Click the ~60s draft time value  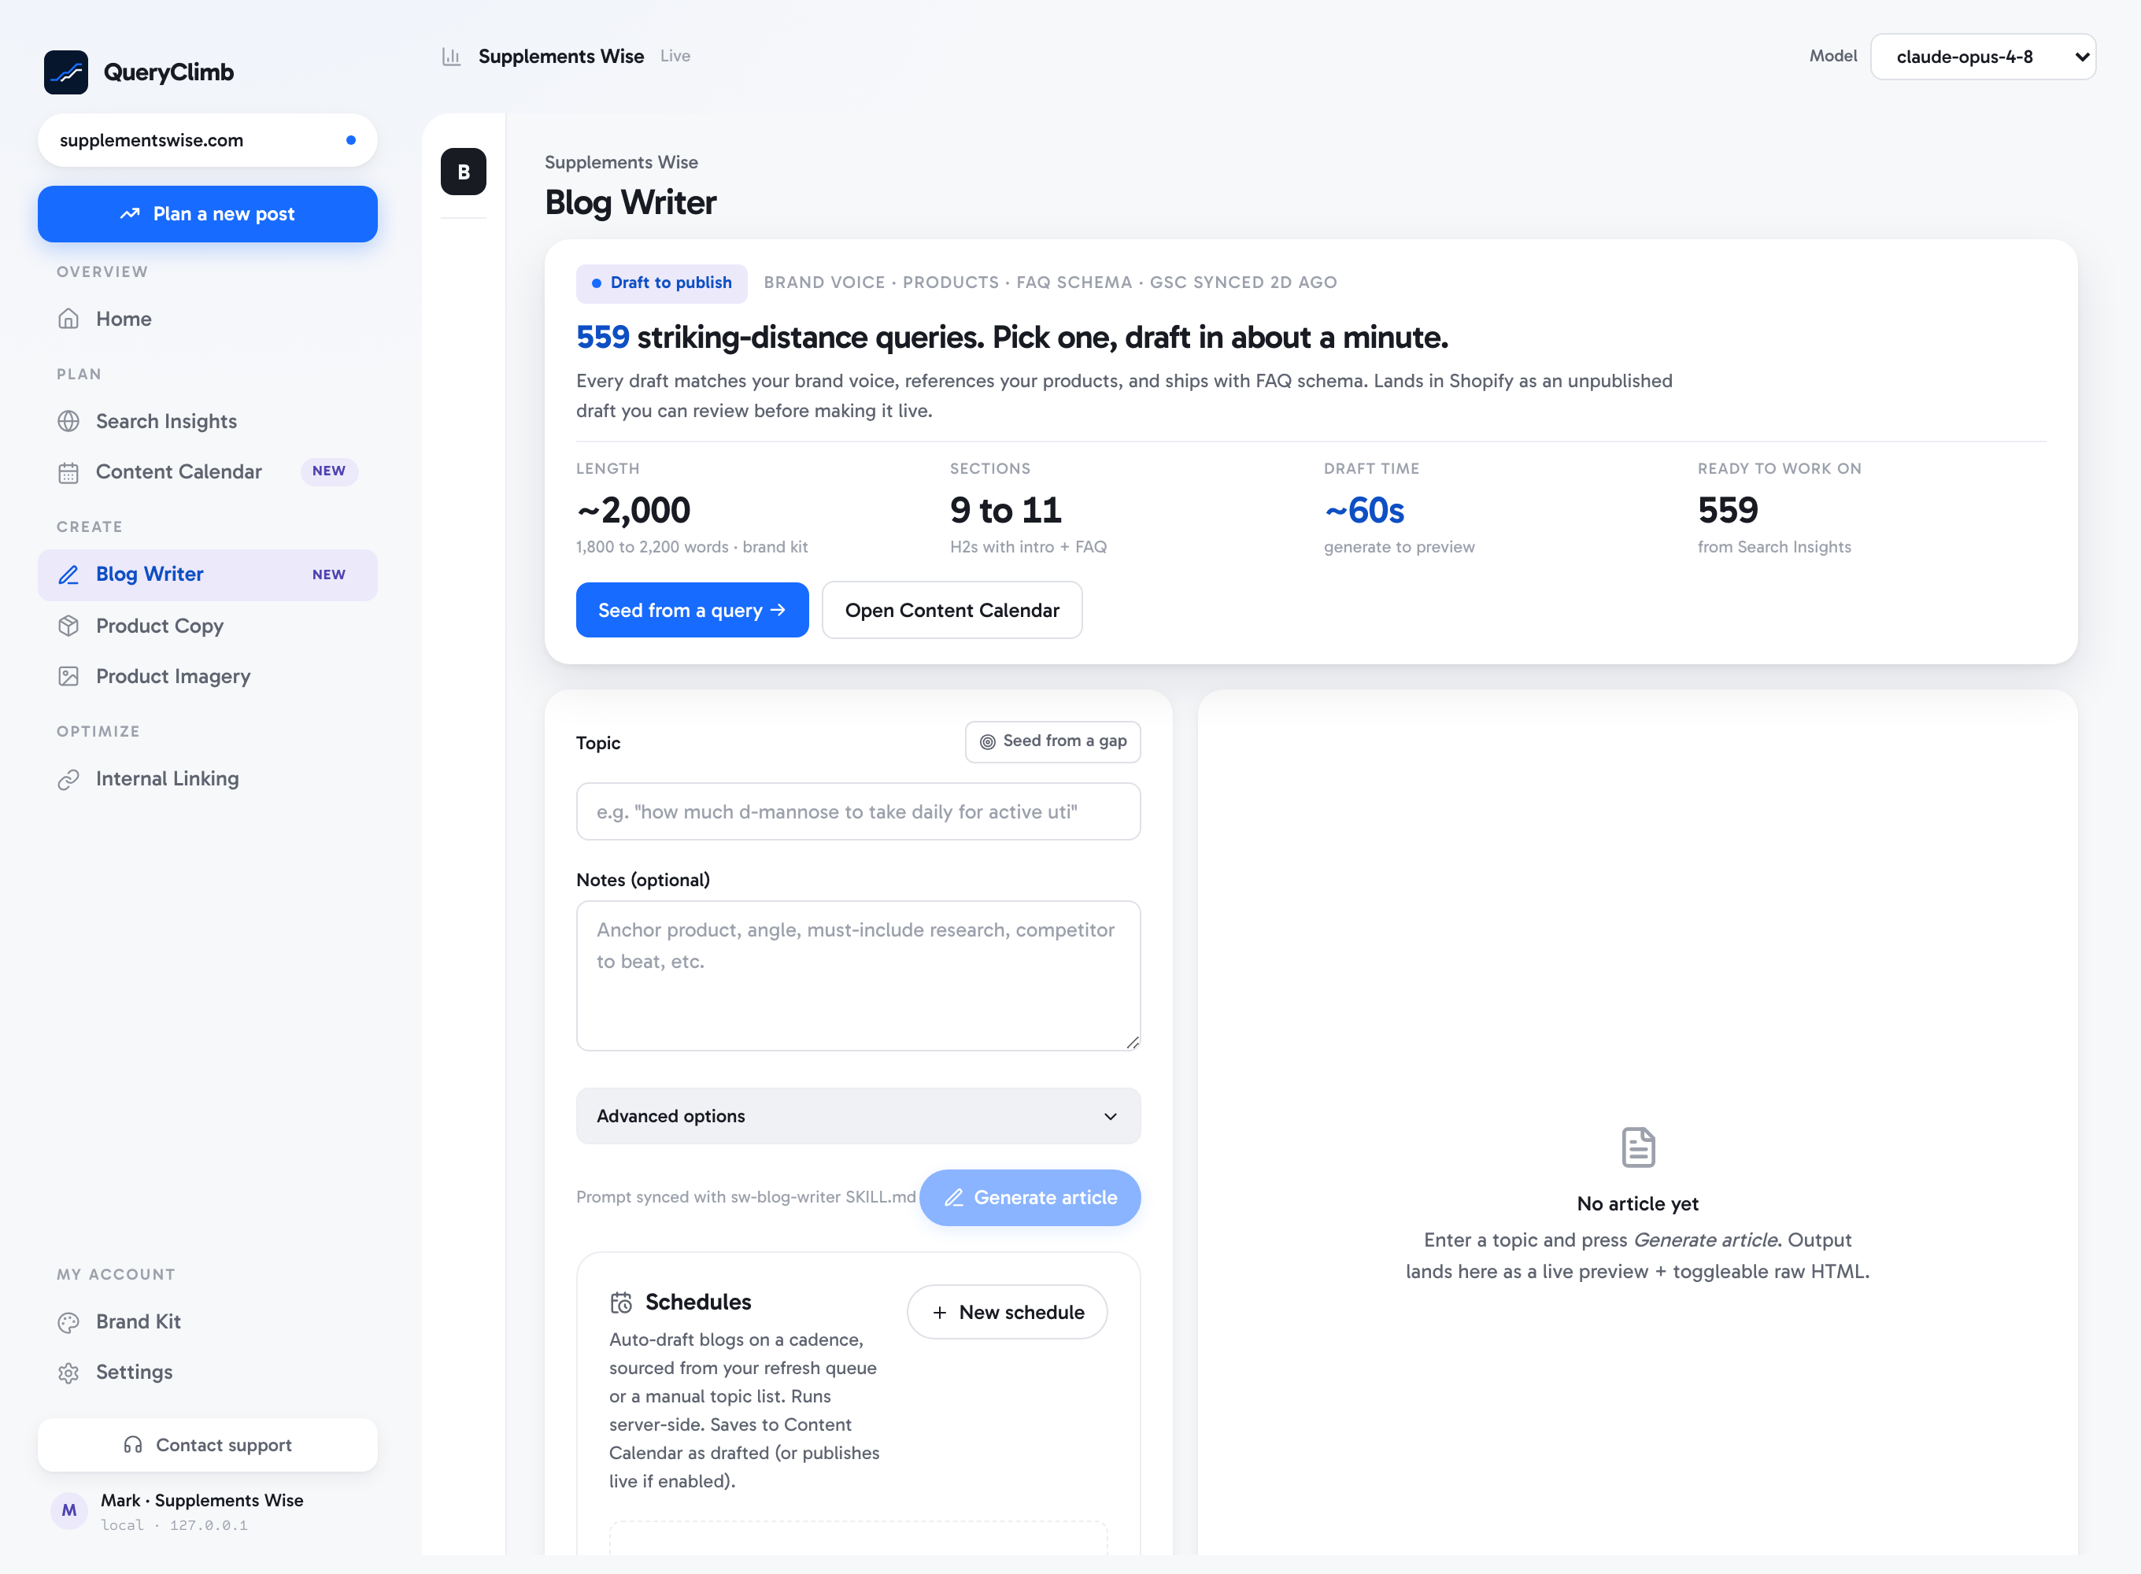pos(1364,511)
